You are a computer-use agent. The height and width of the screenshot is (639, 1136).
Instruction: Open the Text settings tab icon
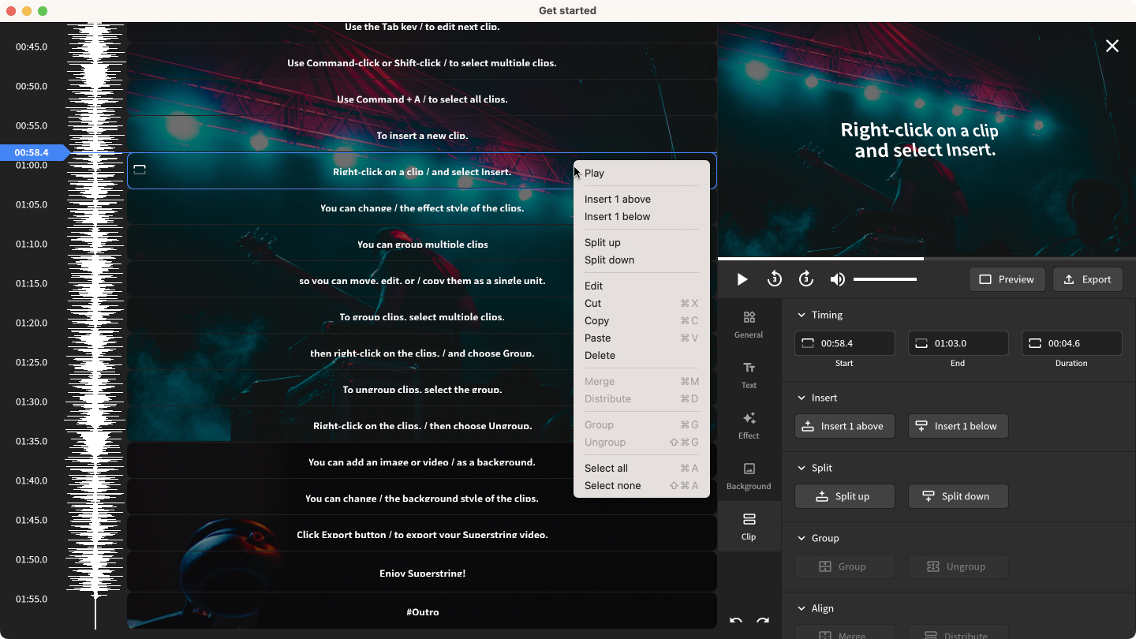pos(749,374)
